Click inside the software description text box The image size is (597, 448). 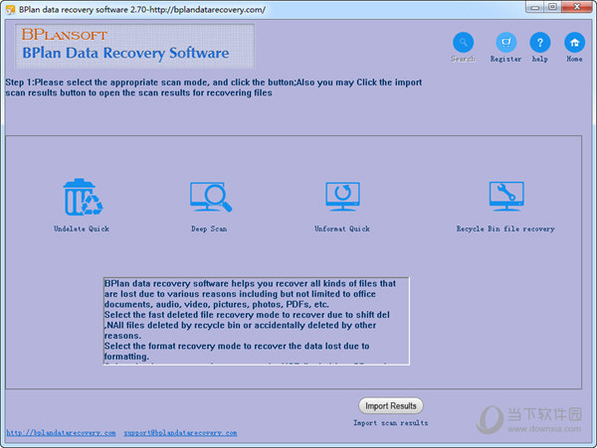[257, 321]
